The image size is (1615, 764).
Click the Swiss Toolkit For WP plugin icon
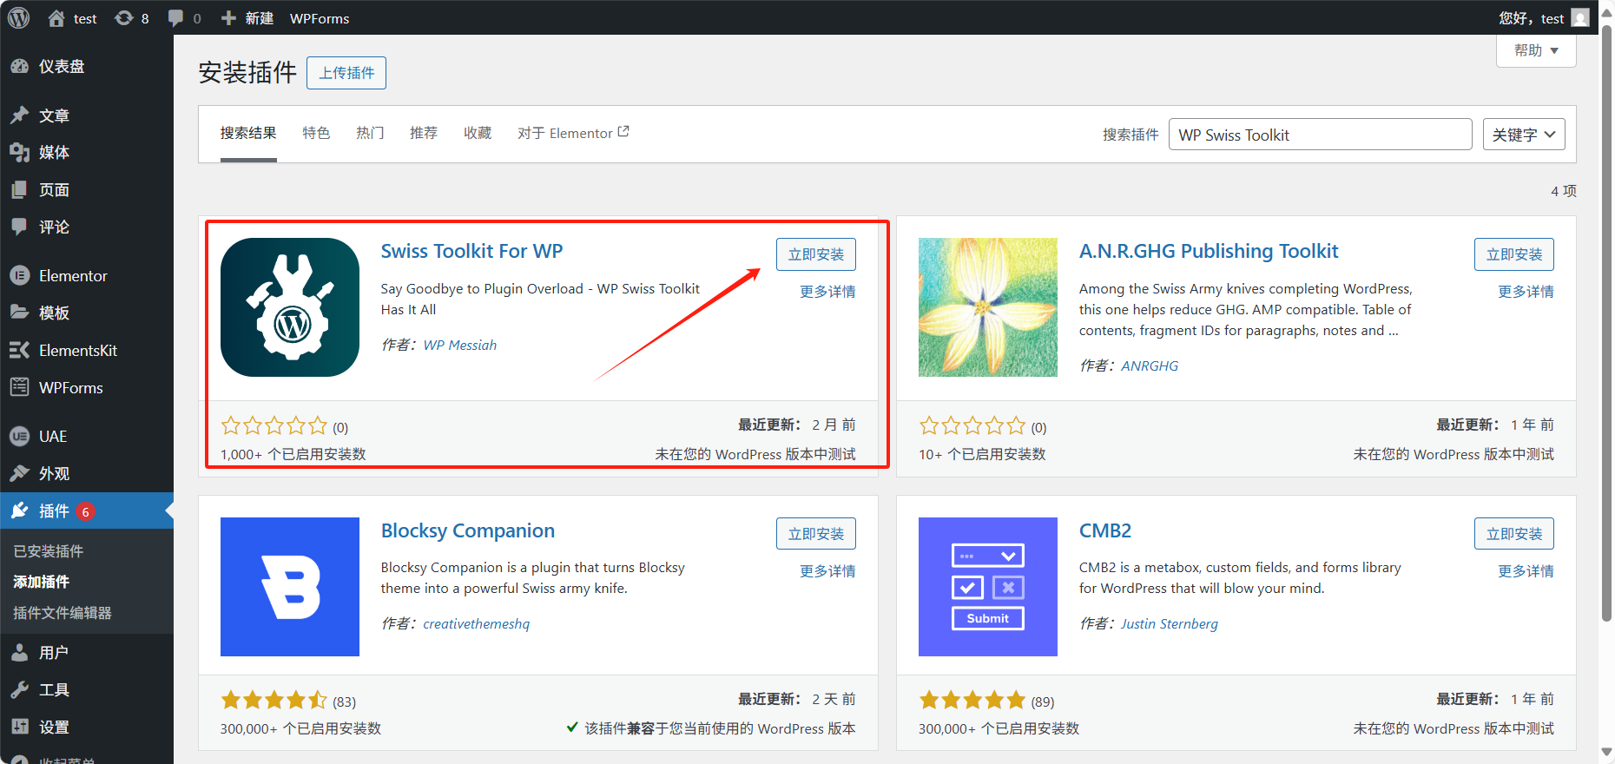[289, 307]
